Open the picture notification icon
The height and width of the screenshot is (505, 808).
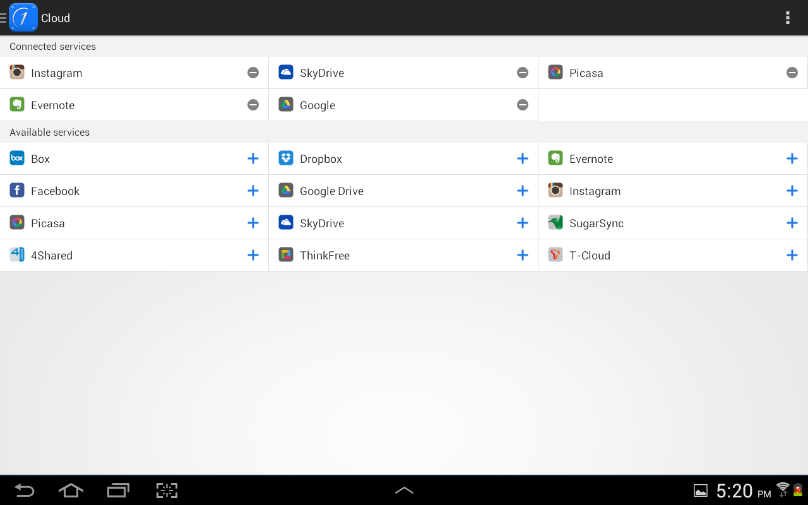(701, 490)
